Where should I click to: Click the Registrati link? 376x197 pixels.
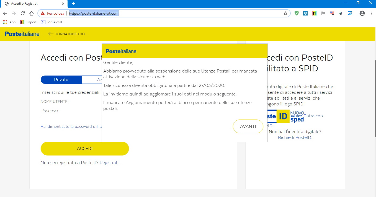[x=109, y=163]
